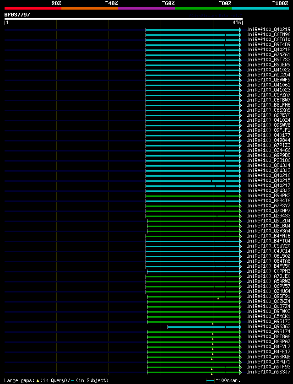Click the cyan ~100% legend segment
This screenshot has height=384, width=293.
260,8
